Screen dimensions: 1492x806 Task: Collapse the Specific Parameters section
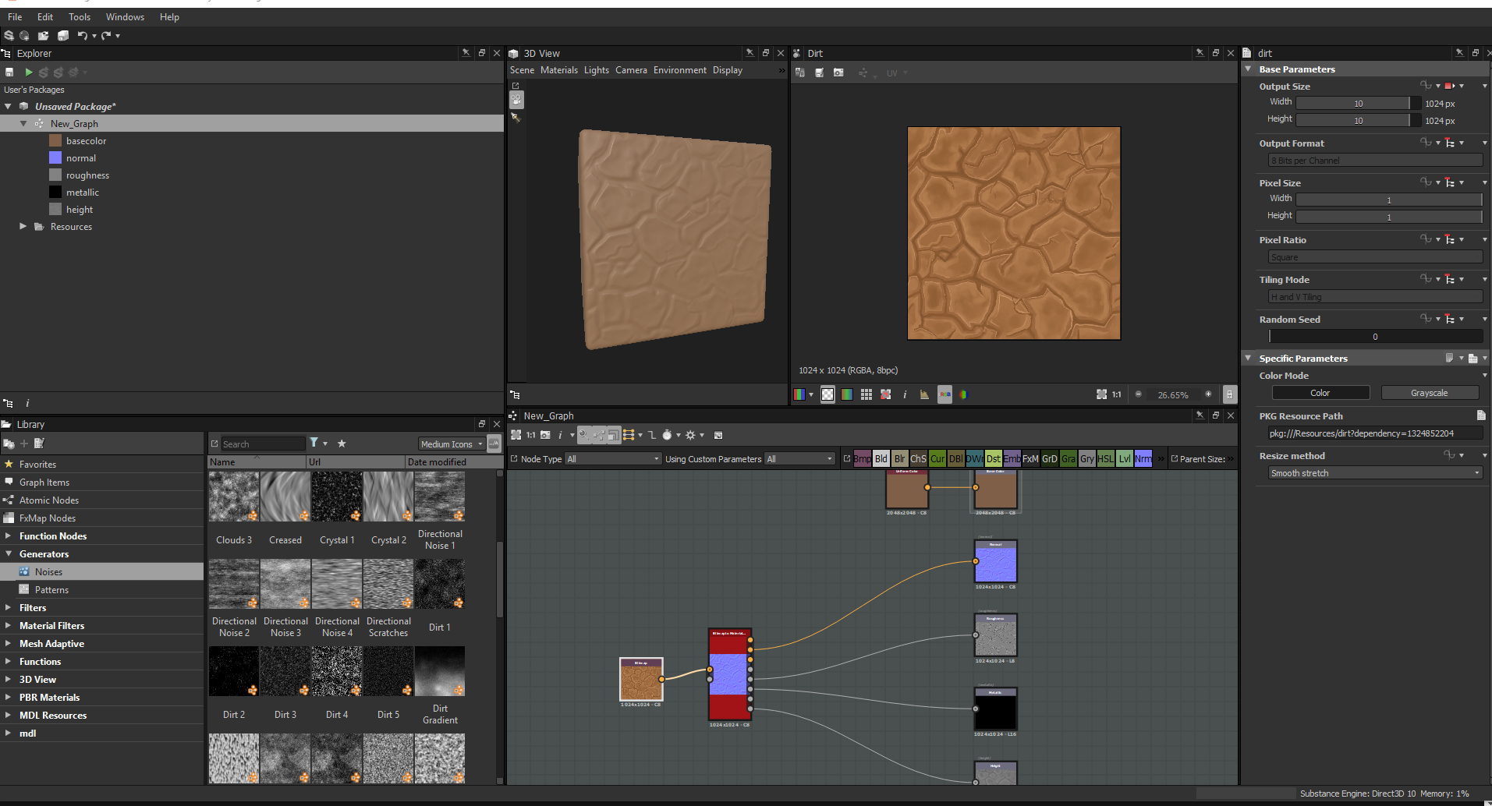click(x=1248, y=359)
